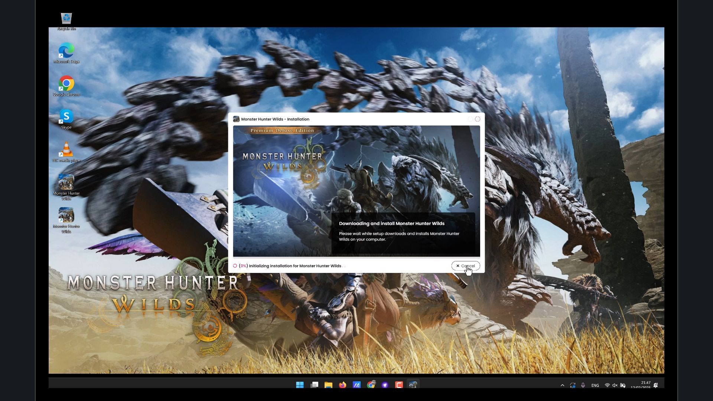Switch the ENG input language indicator
This screenshot has width=713, height=401.
pyautogui.click(x=595, y=385)
